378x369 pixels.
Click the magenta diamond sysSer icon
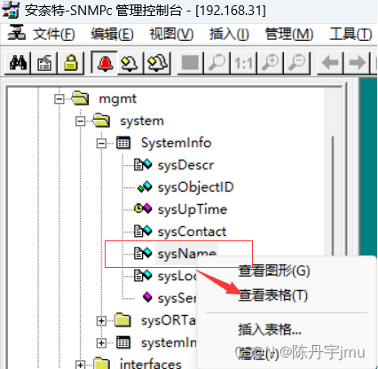point(147,297)
